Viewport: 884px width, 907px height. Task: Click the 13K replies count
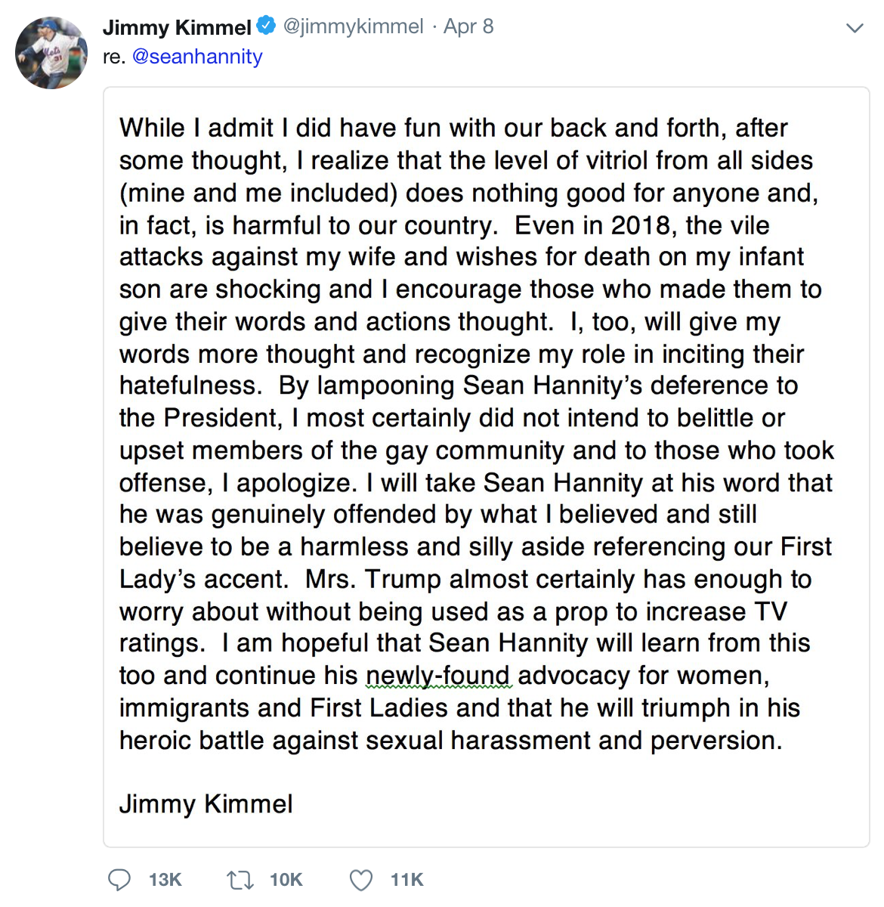point(165,880)
